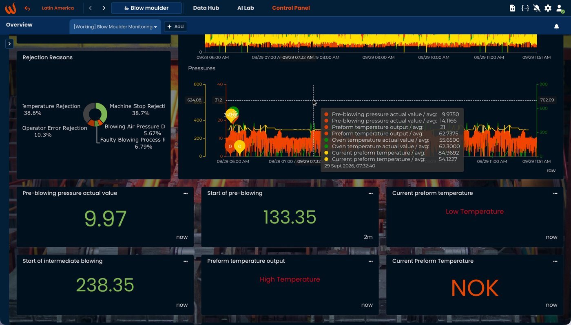Click the NOK status value
Image resolution: width=571 pixels, height=325 pixels.
point(475,288)
